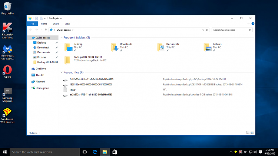
Task: Refresh Quick access view
Action: (x=207, y=30)
